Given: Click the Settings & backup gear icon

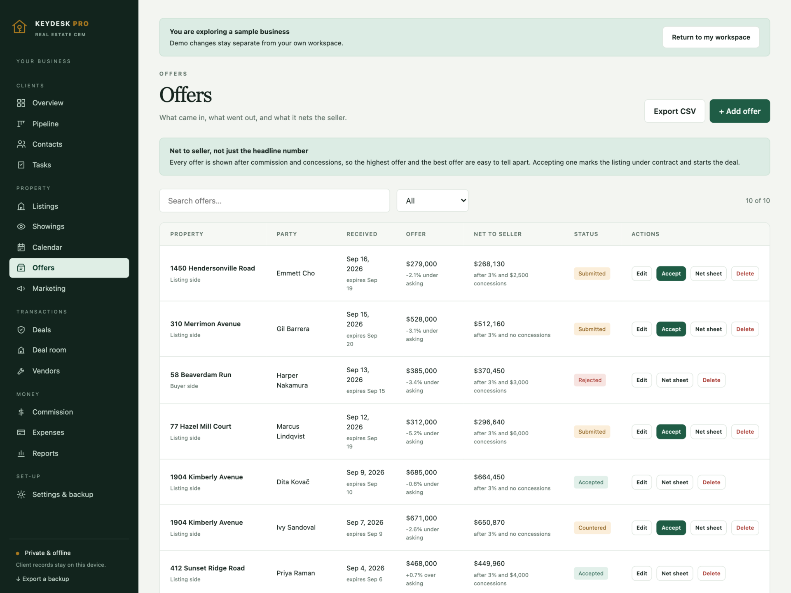Looking at the screenshot, I should point(21,494).
